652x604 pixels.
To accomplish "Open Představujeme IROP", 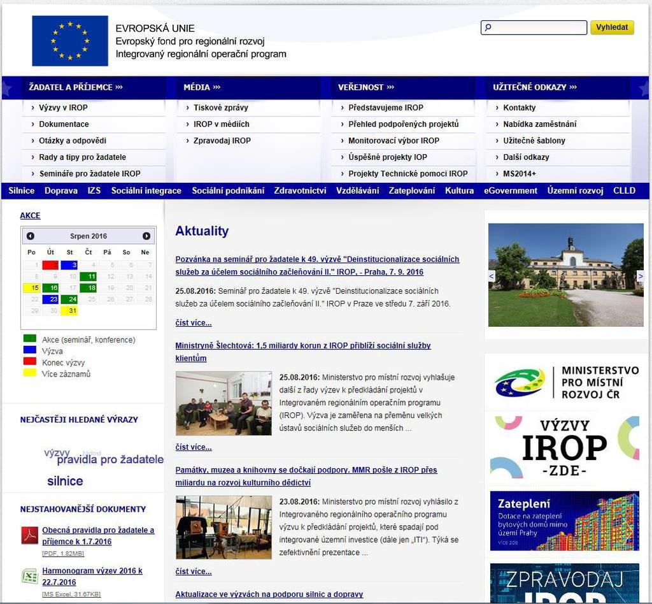I will 386,108.
